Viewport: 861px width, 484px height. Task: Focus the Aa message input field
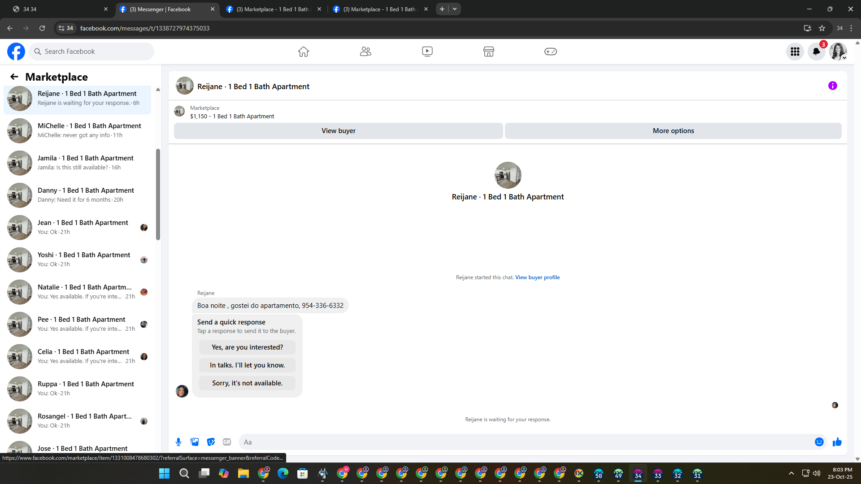tap(525, 442)
